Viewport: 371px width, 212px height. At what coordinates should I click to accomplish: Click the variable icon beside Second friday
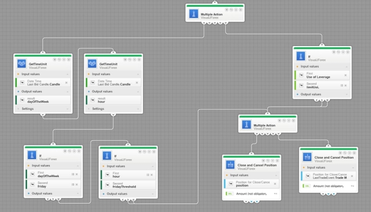click(32, 185)
